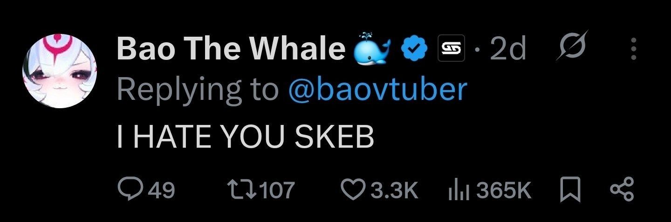
Task: Share the post via the share icon
Action: [621, 189]
